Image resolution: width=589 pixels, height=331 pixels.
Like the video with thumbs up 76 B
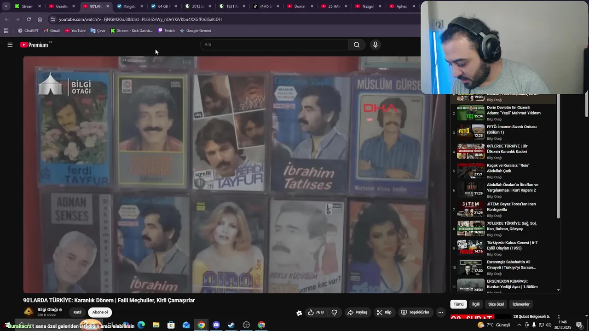316,312
